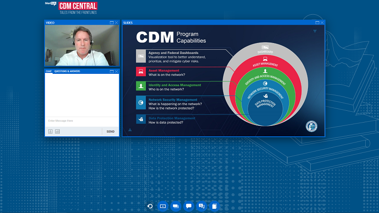Close the Chat panel
Screen dimensions: 379x213
pyautogui.click(x=117, y=71)
